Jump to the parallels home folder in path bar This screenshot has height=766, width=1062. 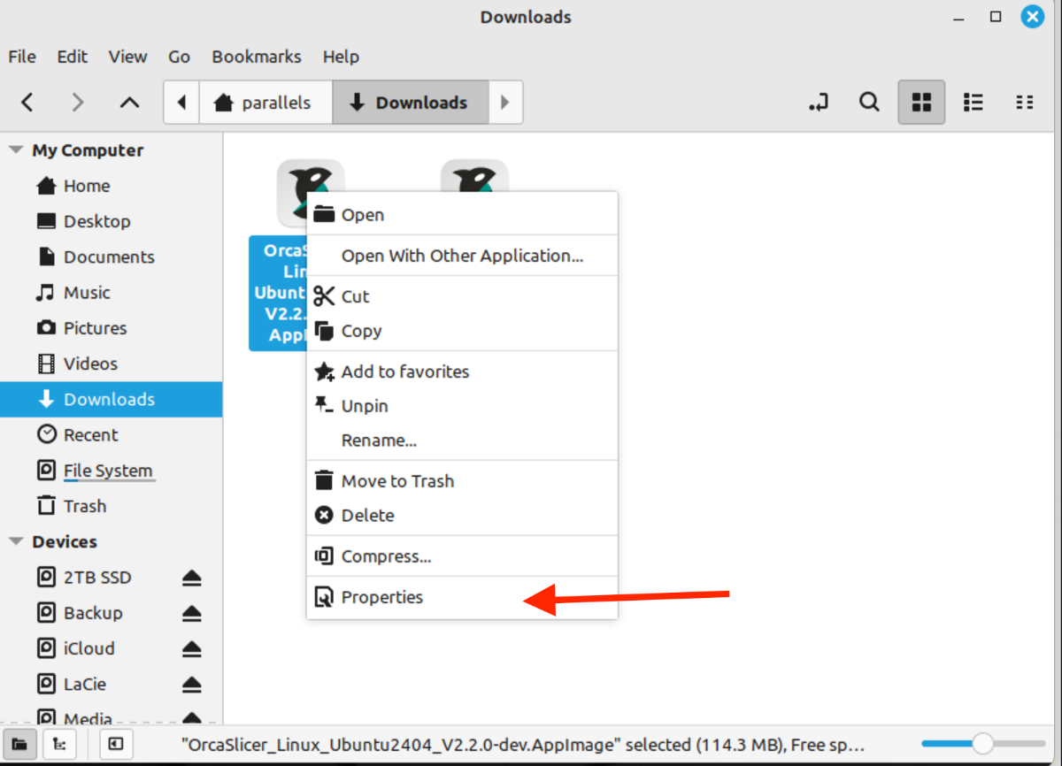click(265, 103)
